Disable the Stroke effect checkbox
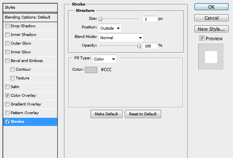Image resolution: width=233 pixels, height=158 pixels. click(x=7, y=121)
